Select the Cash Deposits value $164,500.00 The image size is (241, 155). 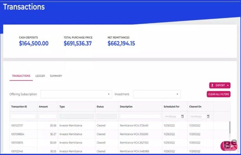[x=34, y=43]
